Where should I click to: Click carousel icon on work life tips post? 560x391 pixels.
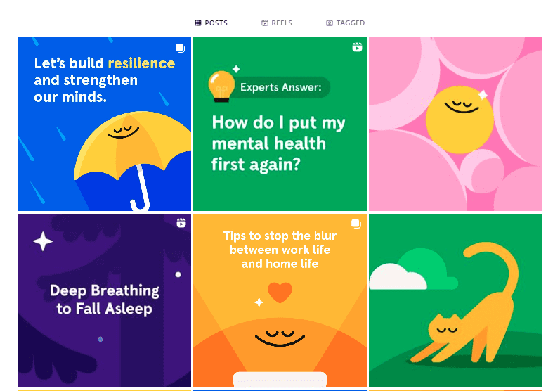pos(356,224)
